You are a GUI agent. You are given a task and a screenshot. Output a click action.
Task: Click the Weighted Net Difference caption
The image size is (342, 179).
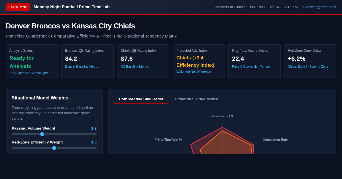coord(194,72)
